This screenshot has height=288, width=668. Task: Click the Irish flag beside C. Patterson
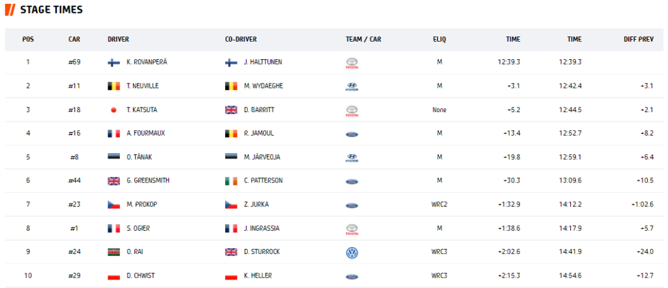pos(231,181)
